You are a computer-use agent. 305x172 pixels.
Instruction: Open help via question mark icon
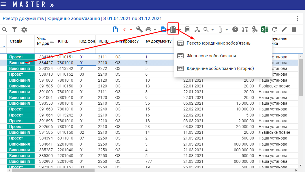(235, 29)
